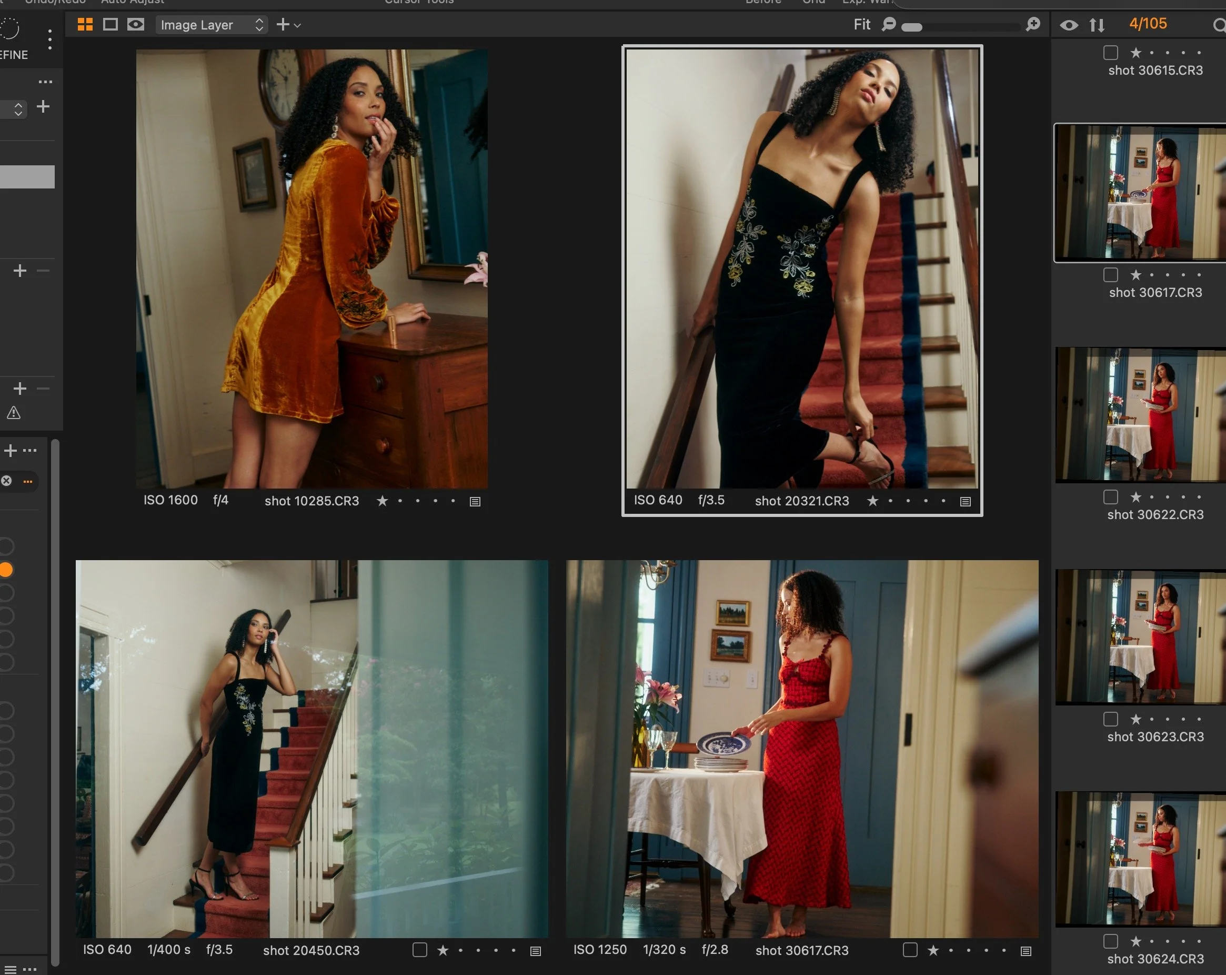Open the browser search magnifier
The width and height of the screenshot is (1226, 975).
coord(1219,25)
